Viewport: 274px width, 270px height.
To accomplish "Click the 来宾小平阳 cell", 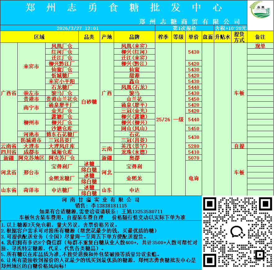I will (62, 81).
